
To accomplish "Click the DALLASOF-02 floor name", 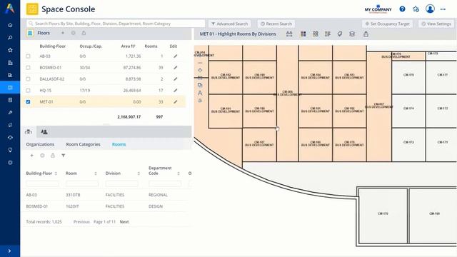I will [x=52, y=79].
